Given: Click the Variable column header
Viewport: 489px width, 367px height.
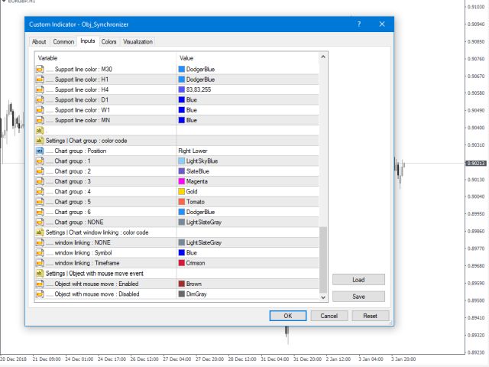Looking at the screenshot, I should pyautogui.click(x=105, y=58).
